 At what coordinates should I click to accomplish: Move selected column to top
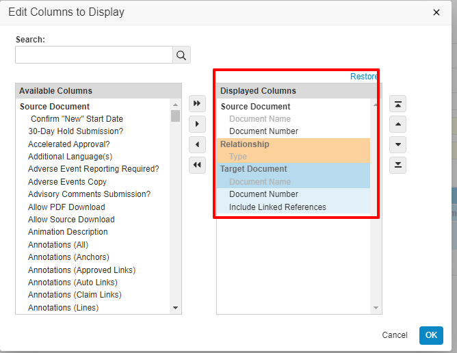tap(398, 103)
